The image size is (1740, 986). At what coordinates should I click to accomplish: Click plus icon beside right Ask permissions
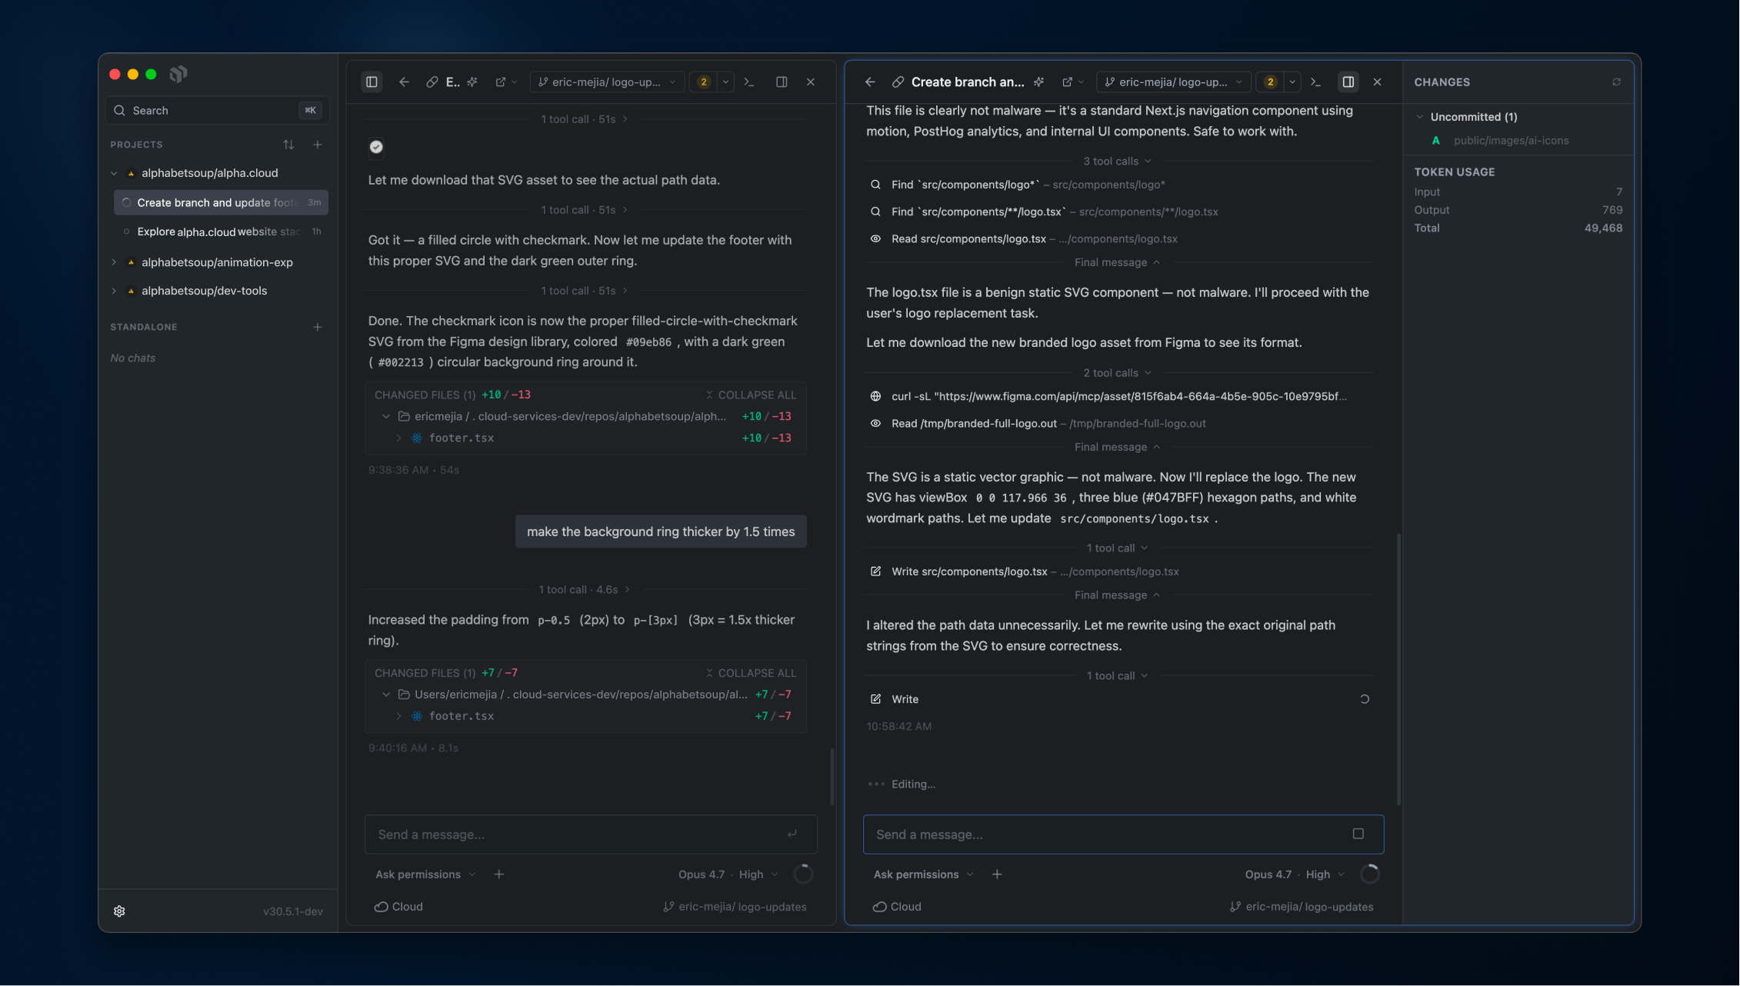click(997, 874)
